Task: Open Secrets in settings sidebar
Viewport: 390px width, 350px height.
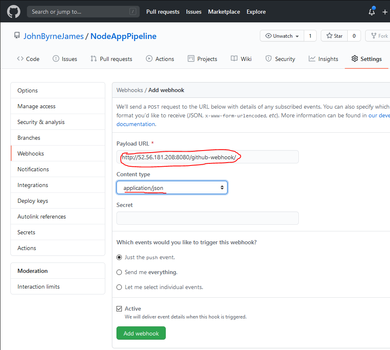Action: click(58, 232)
